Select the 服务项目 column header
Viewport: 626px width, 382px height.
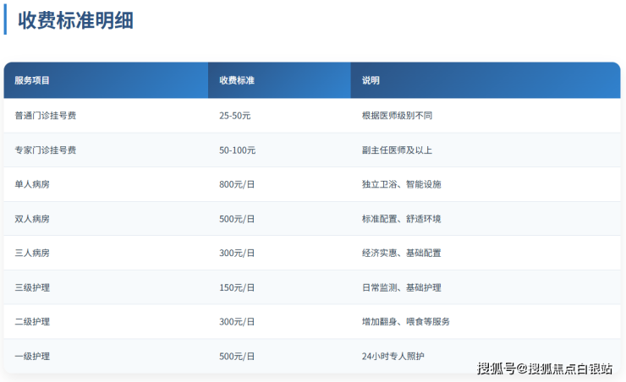point(32,80)
